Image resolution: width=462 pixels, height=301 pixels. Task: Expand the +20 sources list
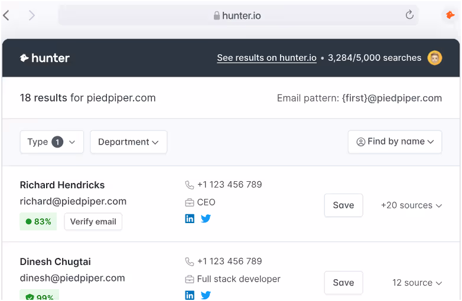(x=411, y=205)
